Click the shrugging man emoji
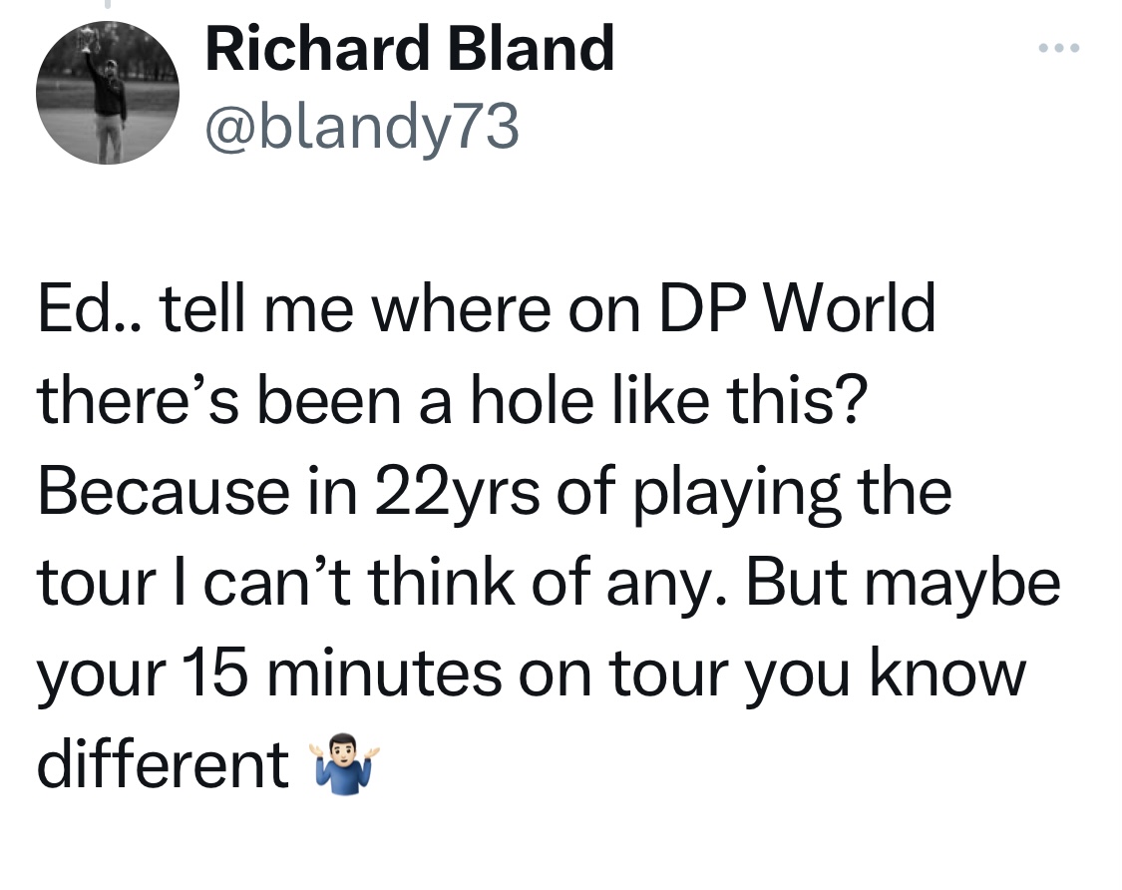Viewport: 1122px width, 890px height. (x=344, y=765)
